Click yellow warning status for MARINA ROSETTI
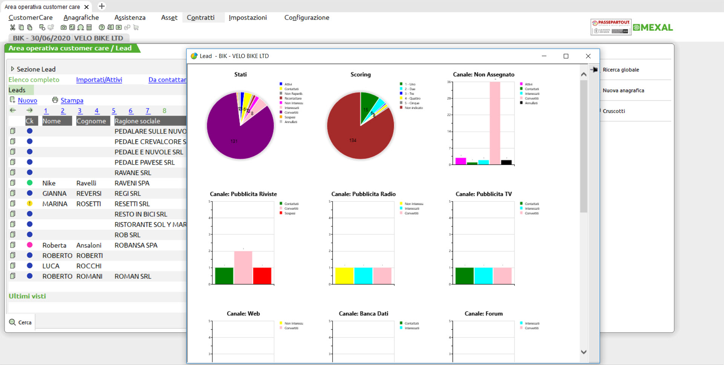 [x=29, y=204]
